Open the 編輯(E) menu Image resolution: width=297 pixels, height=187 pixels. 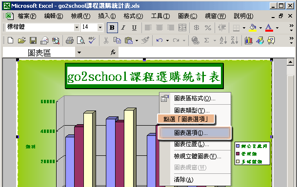coord(54,16)
